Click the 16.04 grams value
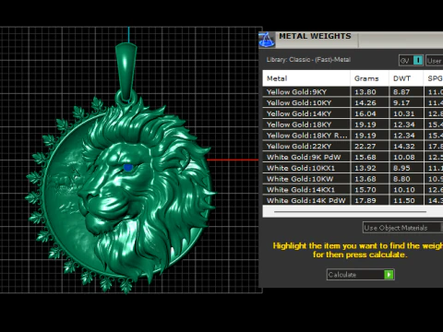The height and width of the screenshot is (332, 443). pos(365,113)
